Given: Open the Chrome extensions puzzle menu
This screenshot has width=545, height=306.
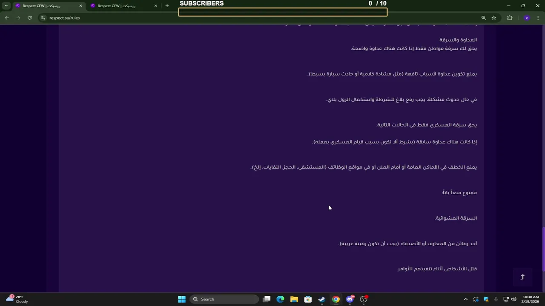Looking at the screenshot, I should coord(510,18).
